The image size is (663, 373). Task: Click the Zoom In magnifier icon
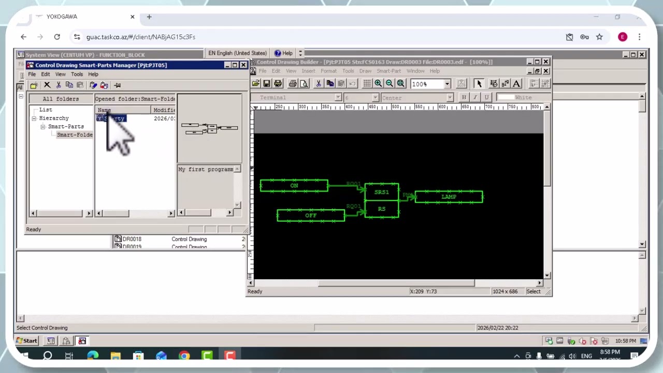(378, 83)
